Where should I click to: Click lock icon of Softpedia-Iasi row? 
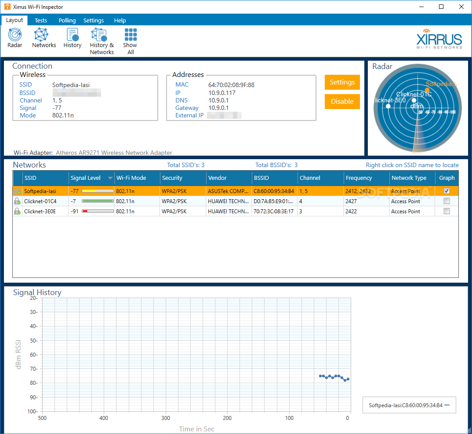tap(17, 191)
